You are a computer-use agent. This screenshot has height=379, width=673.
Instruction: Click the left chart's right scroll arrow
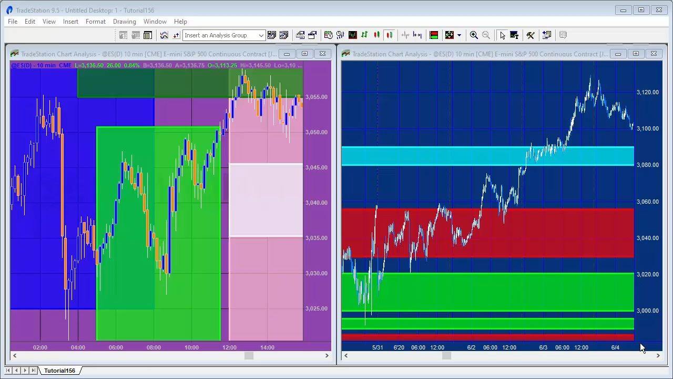328,356
